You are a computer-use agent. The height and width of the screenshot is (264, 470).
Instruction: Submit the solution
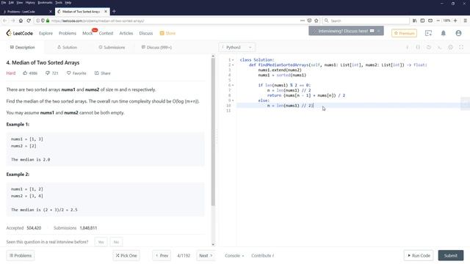450,256
